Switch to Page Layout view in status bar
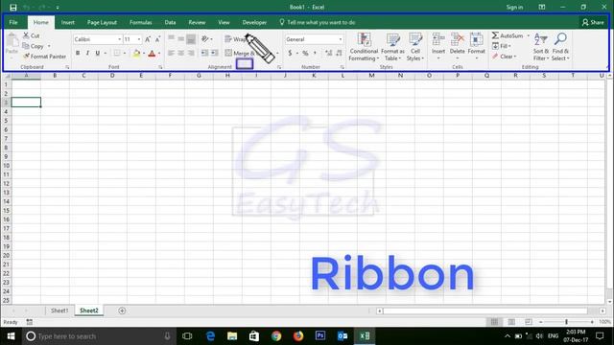The width and height of the screenshot is (614, 345). click(511, 322)
